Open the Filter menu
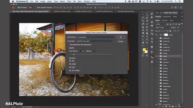 click(69, 1)
